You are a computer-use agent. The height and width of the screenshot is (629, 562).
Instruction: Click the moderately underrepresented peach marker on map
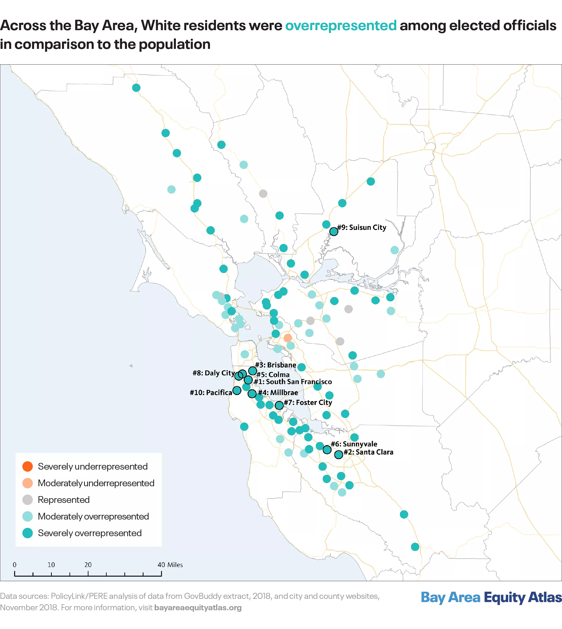pyautogui.click(x=288, y=338)
